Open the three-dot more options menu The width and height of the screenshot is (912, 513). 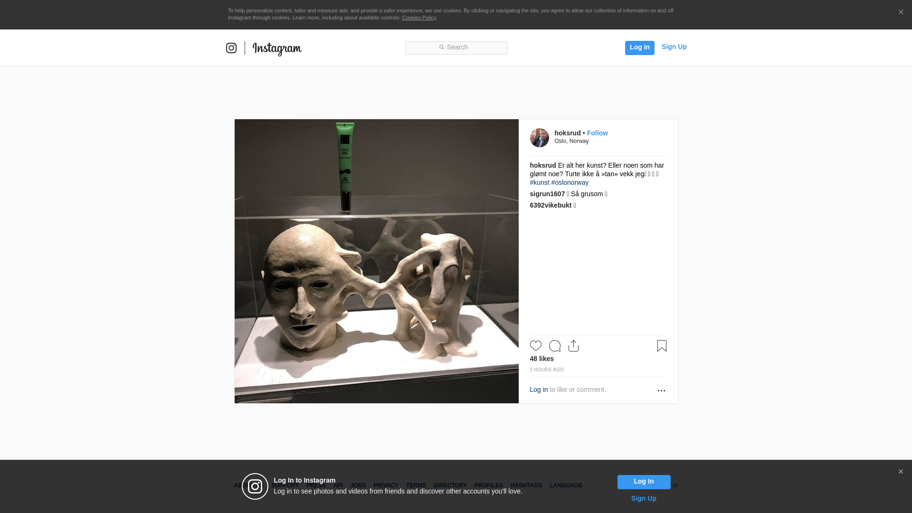[661, 390]
